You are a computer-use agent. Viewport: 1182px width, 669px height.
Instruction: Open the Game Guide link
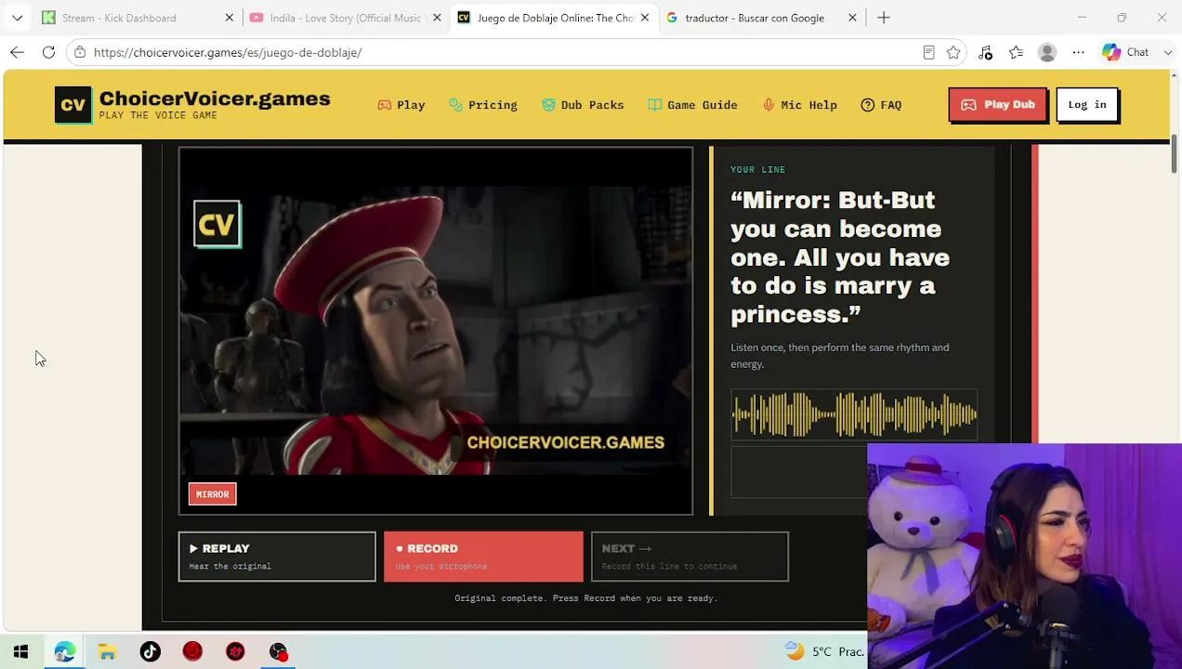[693, 105]
